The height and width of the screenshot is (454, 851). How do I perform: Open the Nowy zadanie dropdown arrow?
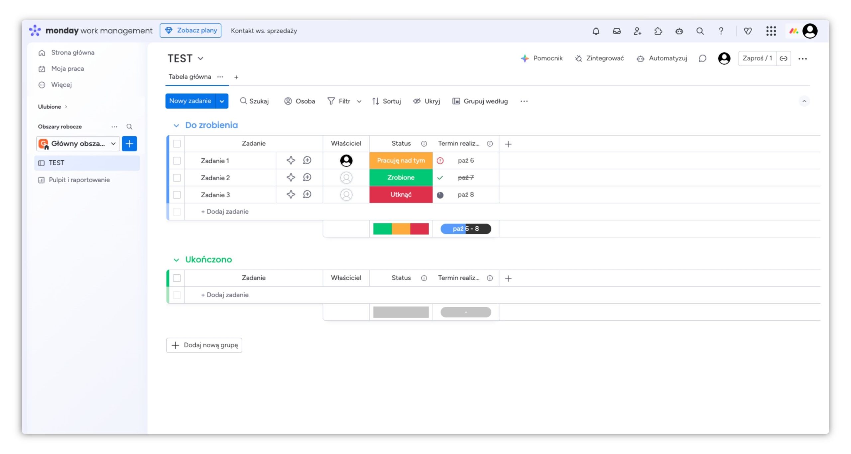222,101
